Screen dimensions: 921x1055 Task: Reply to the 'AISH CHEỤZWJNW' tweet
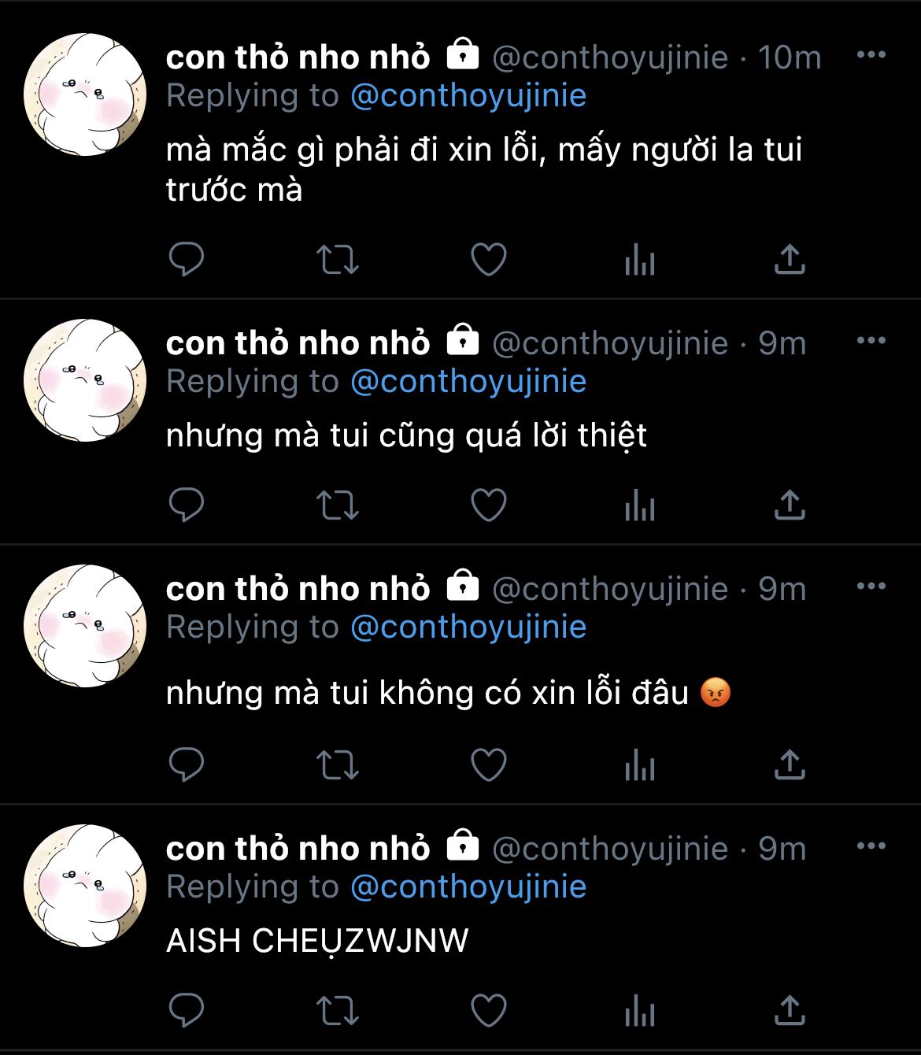(x=187, y=1010)
